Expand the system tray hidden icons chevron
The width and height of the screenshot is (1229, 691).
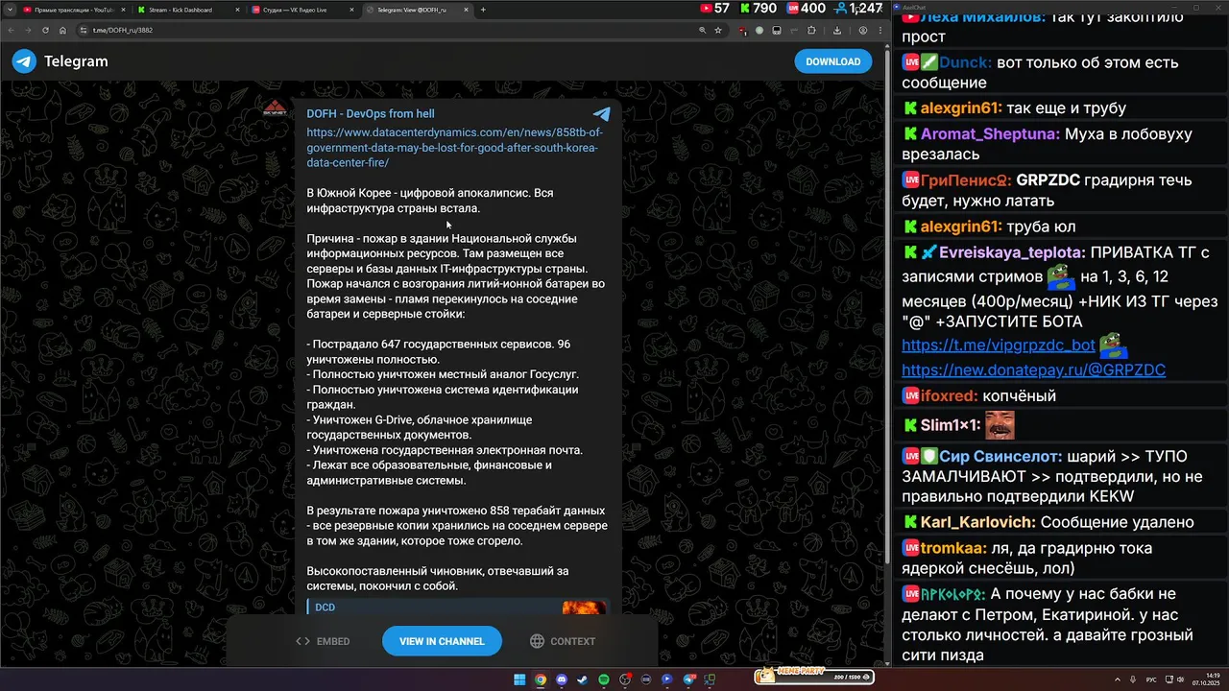pos(1118,679)
